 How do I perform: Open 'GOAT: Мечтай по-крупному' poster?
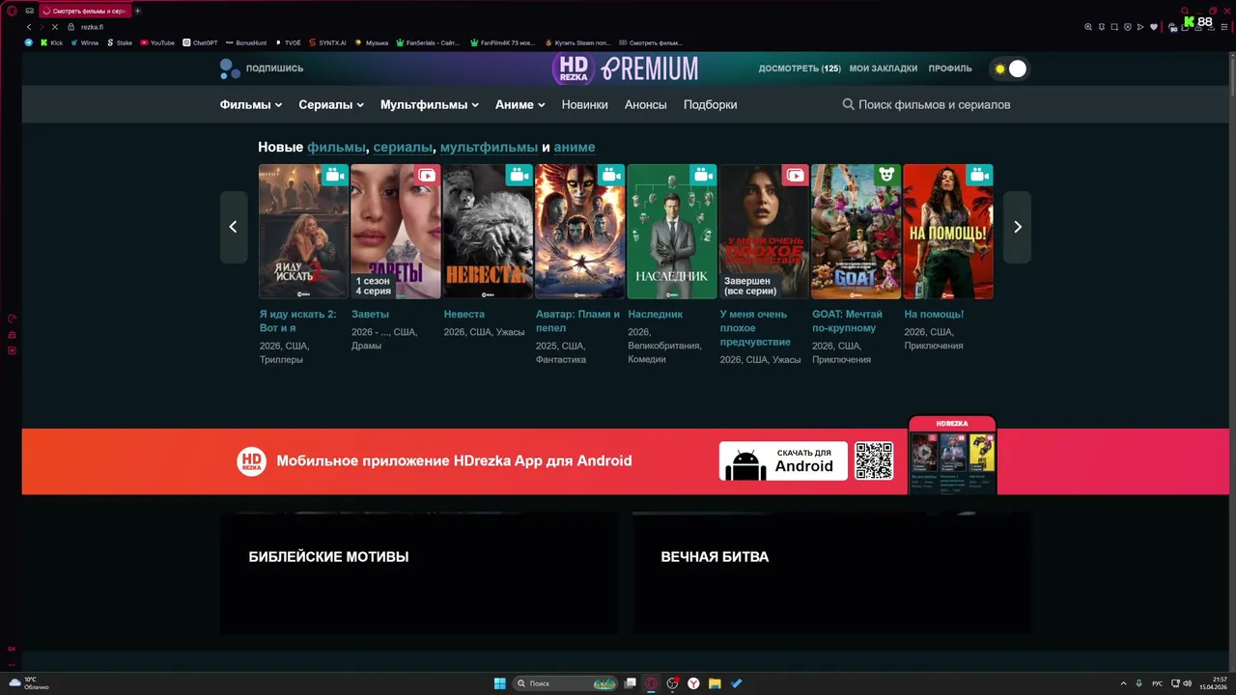856,232
